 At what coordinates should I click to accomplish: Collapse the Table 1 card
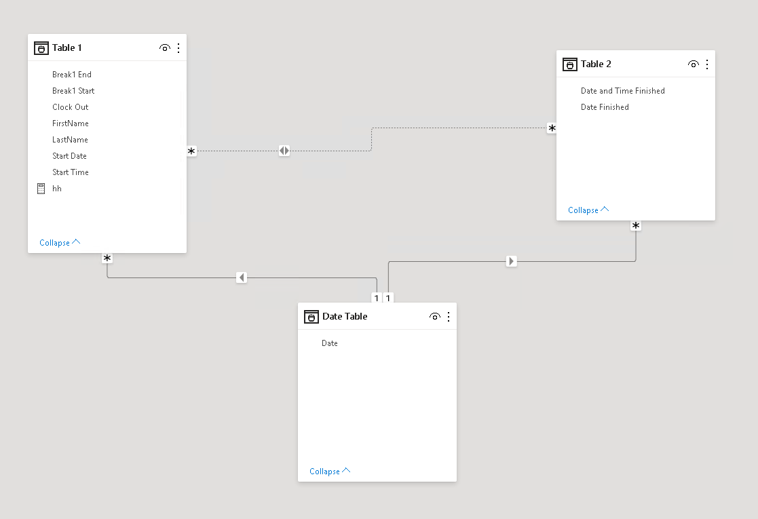tap(60, 243)
